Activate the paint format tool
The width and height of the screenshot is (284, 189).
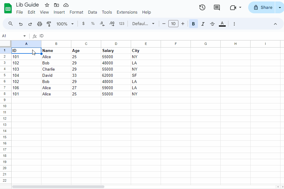click(x=49, y=24)
